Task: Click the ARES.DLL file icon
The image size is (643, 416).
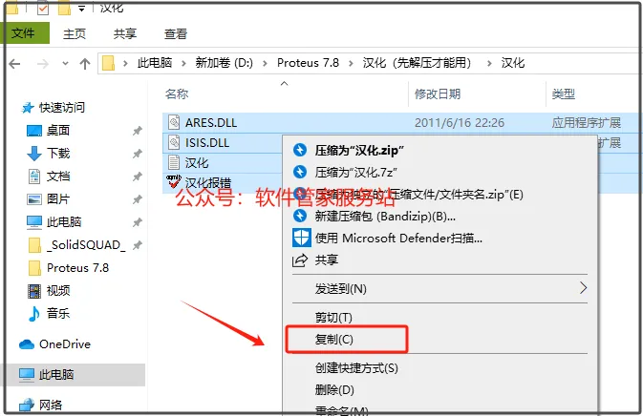Action: [174, 122]
